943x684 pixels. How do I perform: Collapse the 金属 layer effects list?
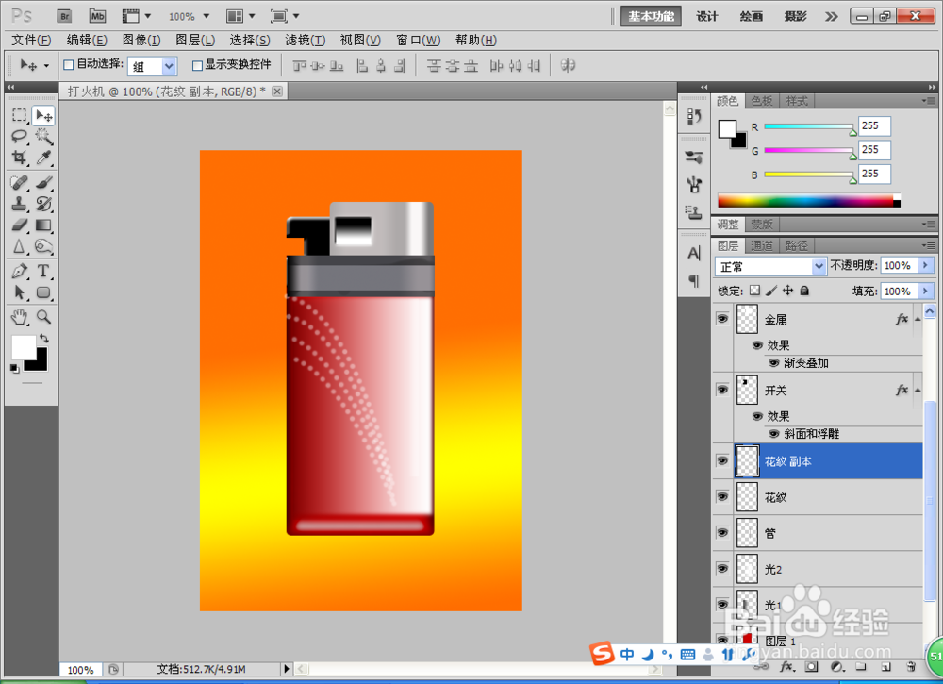(x=918, y=320)
